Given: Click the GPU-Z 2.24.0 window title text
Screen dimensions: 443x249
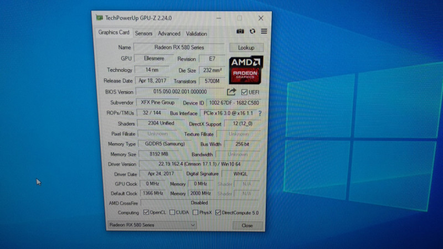Looking at the screenshot, I should click(x=138, y=18).
